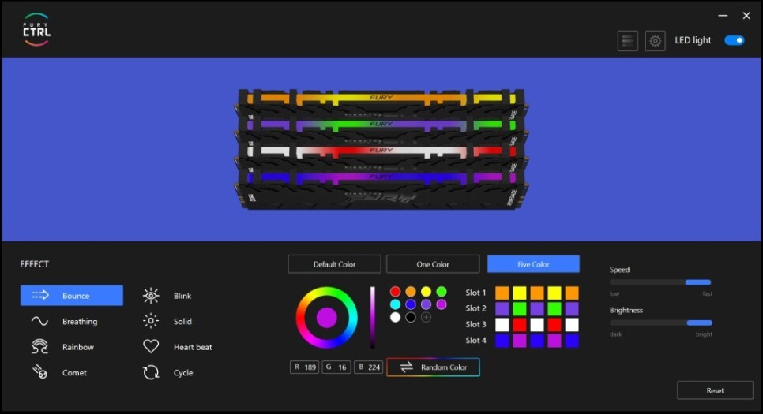763x414 pixels.
Task: Turn off the LED light switch
Action: (735, 40)
